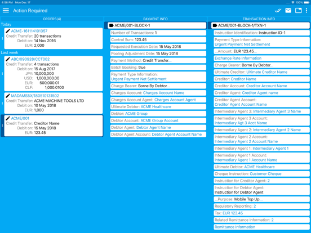The width and height of the screenshot is (311, 233).
Task: Open Intermediary Agent 2 Account Name link
Action: click(246, 141)
